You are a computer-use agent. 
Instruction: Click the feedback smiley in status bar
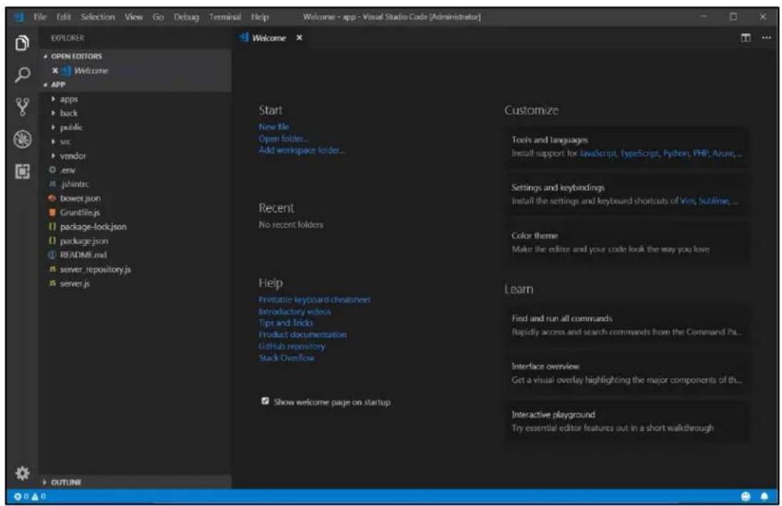[x=746, y=496]
